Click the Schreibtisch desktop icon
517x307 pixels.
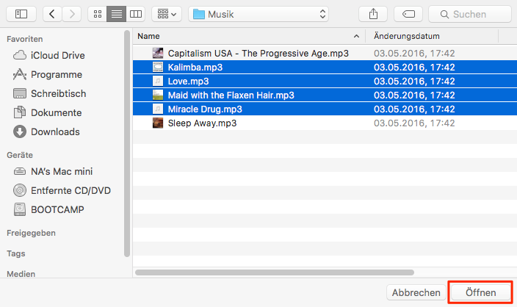(20, 93)
